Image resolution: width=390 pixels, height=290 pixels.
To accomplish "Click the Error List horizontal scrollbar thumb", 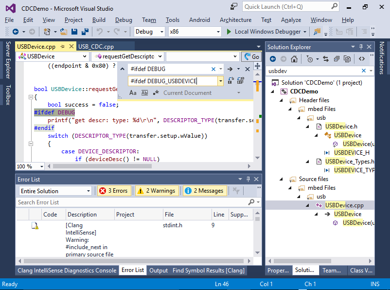I will tap(134, 261).
